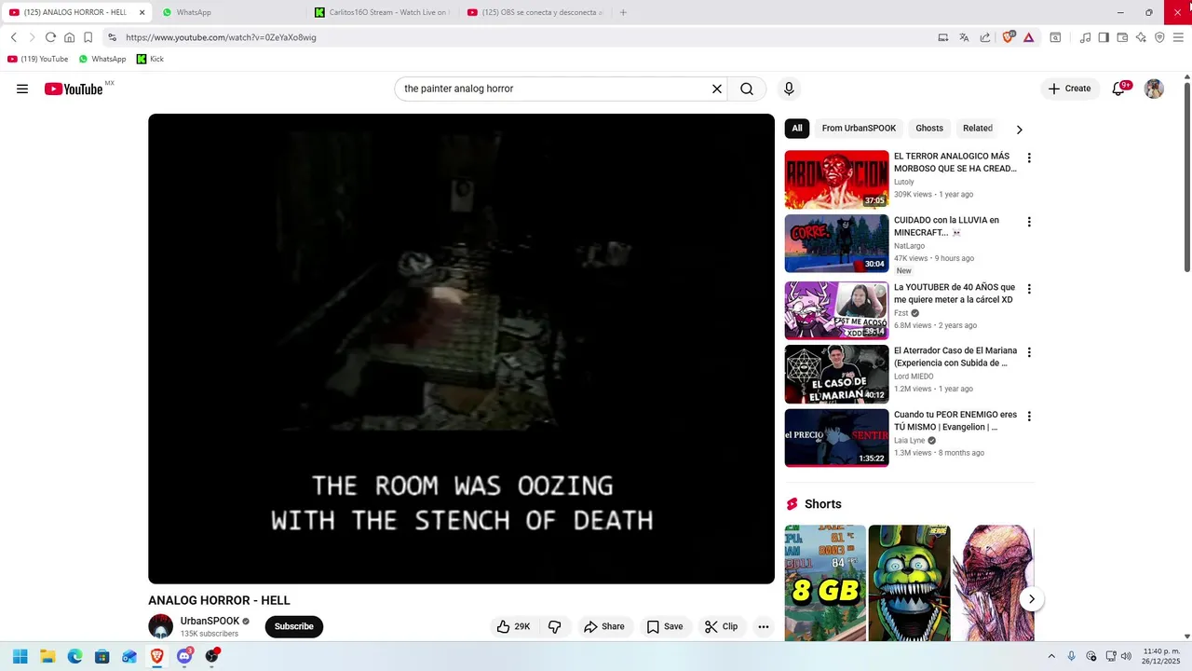1192x671 pixels.
Task: Open Windows Start menu
Action: pyautogui.click(x=20, y=656)
